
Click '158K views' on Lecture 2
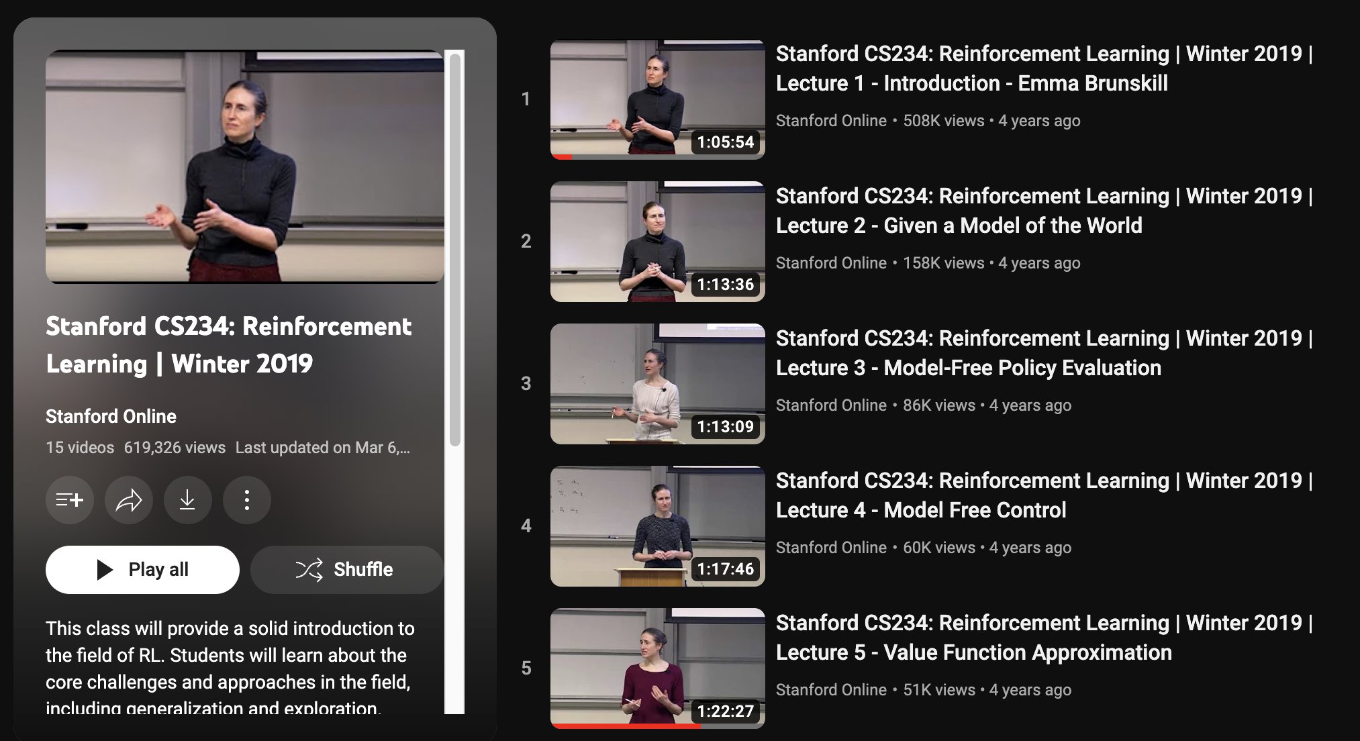tap(943, 263)
